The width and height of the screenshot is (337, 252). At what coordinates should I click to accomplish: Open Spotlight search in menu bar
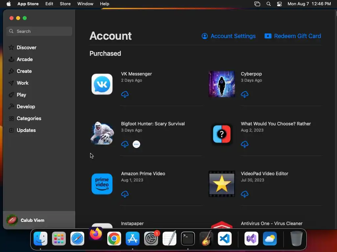269,4
